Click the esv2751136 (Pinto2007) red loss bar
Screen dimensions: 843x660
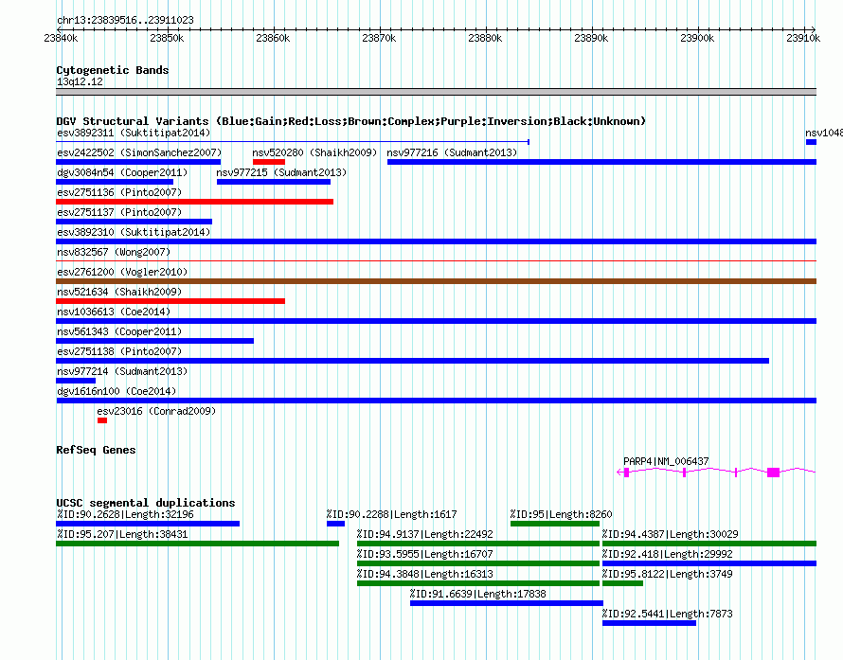click(194, 202)
